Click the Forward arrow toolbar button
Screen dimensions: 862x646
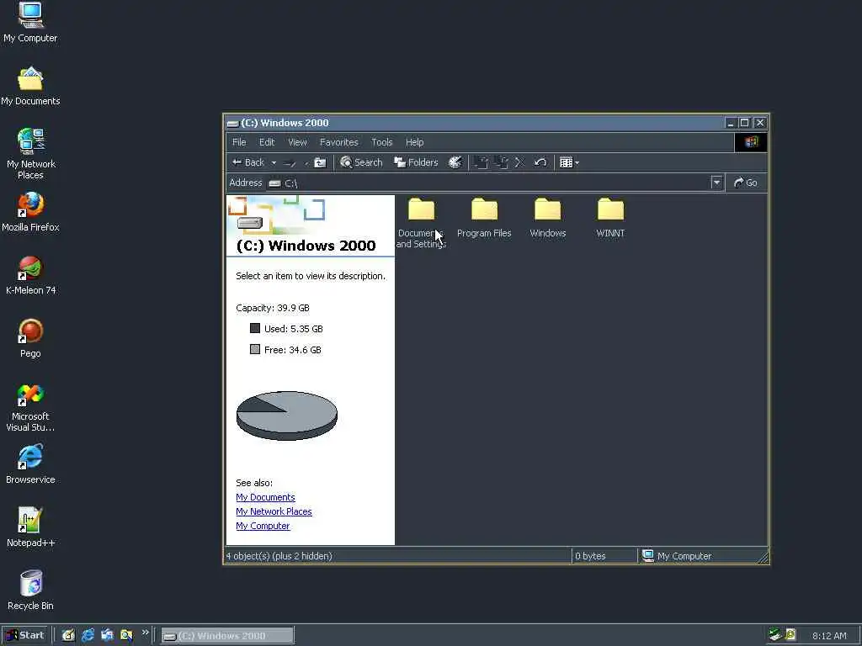tap(290, 162)
